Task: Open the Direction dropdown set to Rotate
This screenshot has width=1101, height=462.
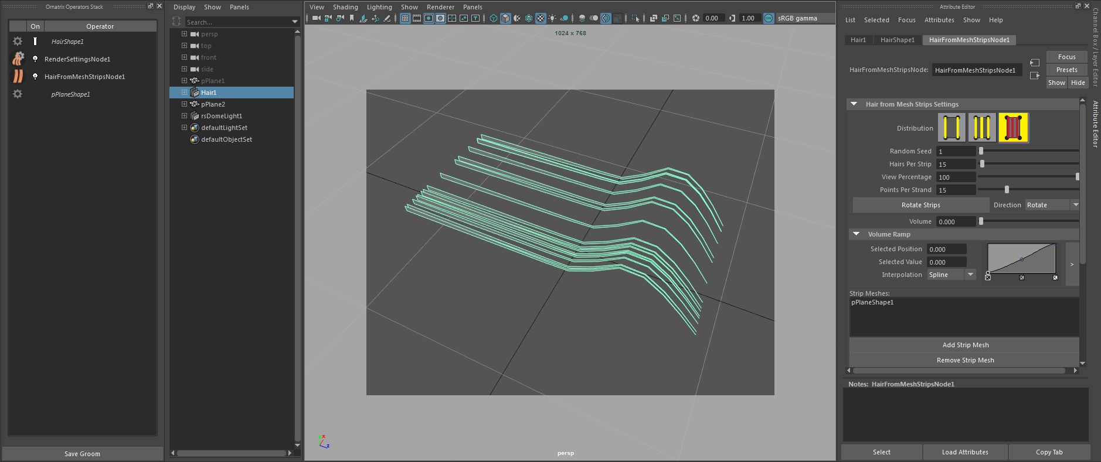Action: tap(1052, 205)
